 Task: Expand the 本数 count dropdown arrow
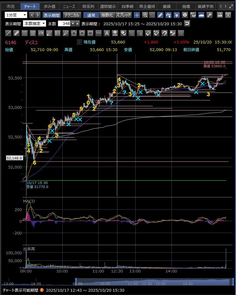(73, 24)
